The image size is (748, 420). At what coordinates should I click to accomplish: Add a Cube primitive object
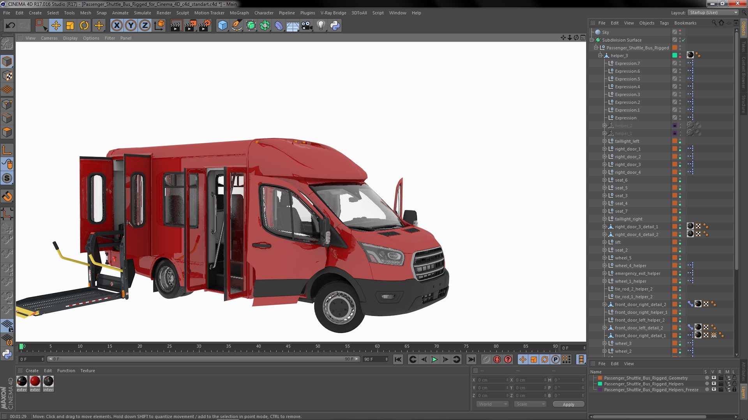click(222, 26)
